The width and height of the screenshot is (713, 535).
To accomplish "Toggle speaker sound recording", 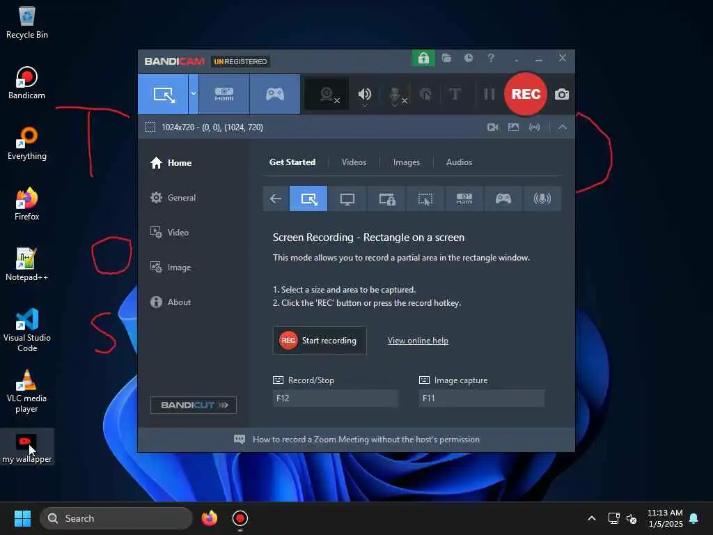I will coord(365,95).
